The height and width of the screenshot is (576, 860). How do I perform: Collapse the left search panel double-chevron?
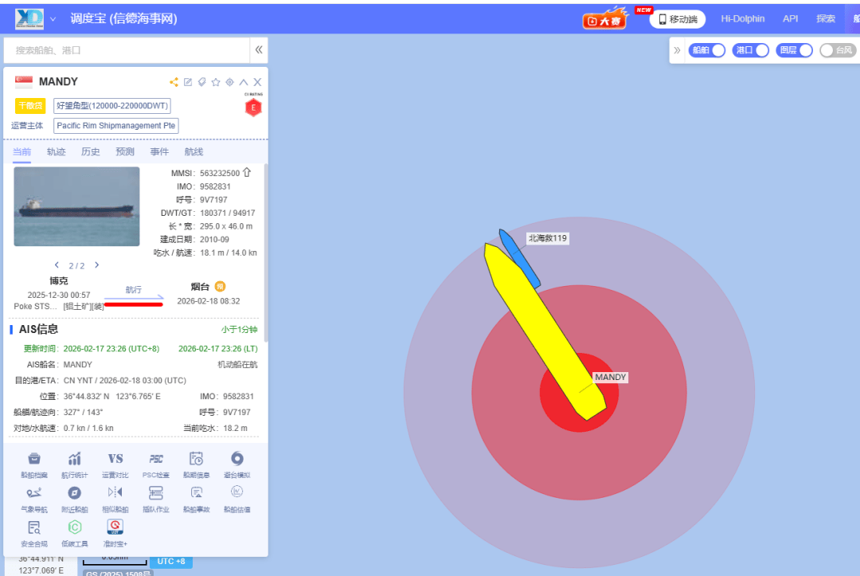pos(259,50)
